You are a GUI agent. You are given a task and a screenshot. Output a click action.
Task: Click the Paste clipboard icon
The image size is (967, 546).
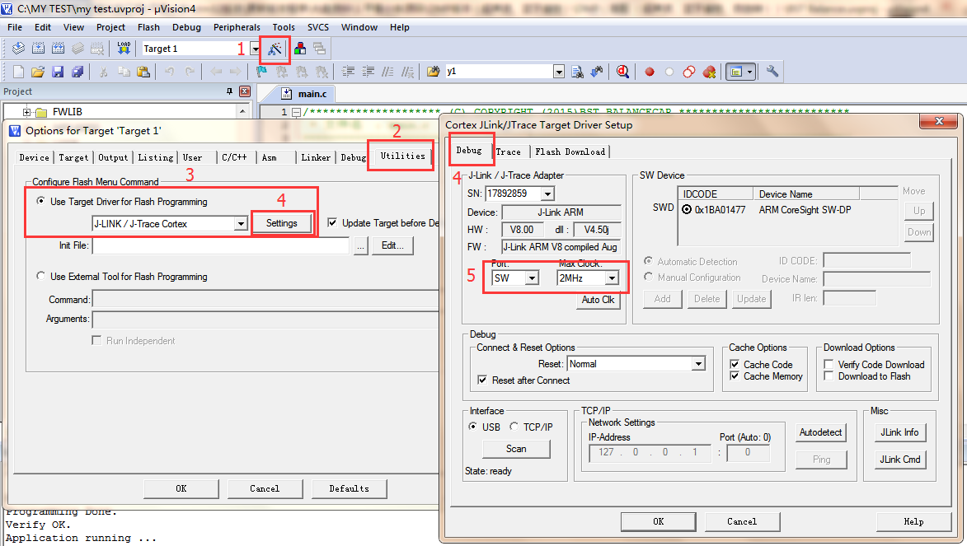143,72
